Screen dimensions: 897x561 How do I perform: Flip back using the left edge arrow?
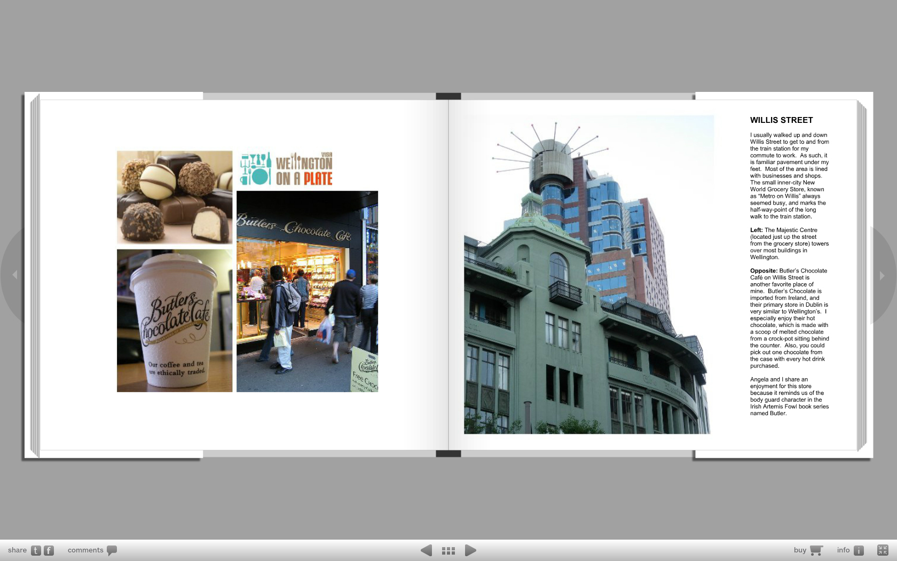(x=15, y=275)
